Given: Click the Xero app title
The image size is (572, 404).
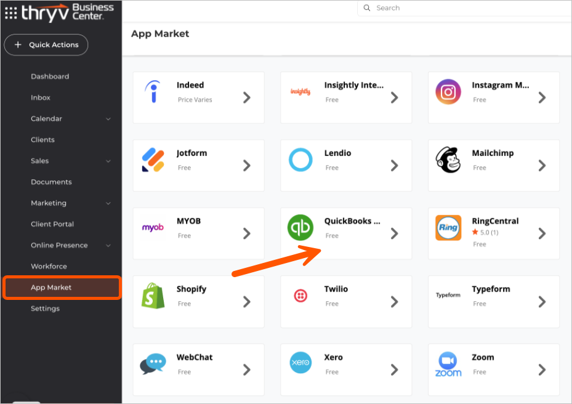Looking at the screenshot, I should tap(334, 357).
